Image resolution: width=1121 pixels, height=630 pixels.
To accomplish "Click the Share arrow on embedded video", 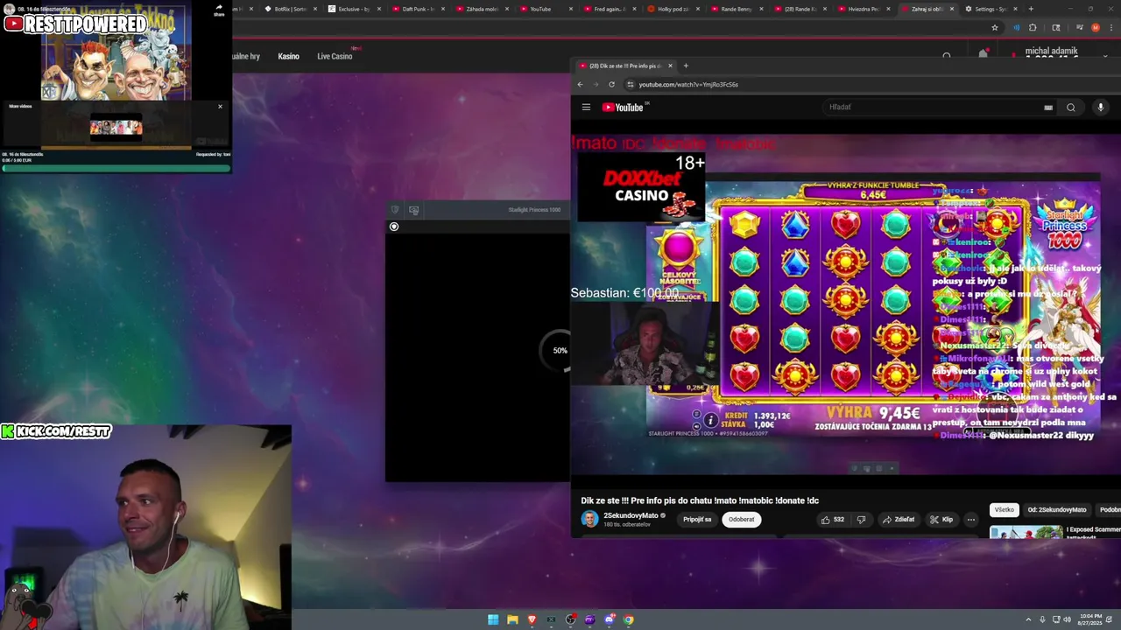I will (x=219, y=9).
